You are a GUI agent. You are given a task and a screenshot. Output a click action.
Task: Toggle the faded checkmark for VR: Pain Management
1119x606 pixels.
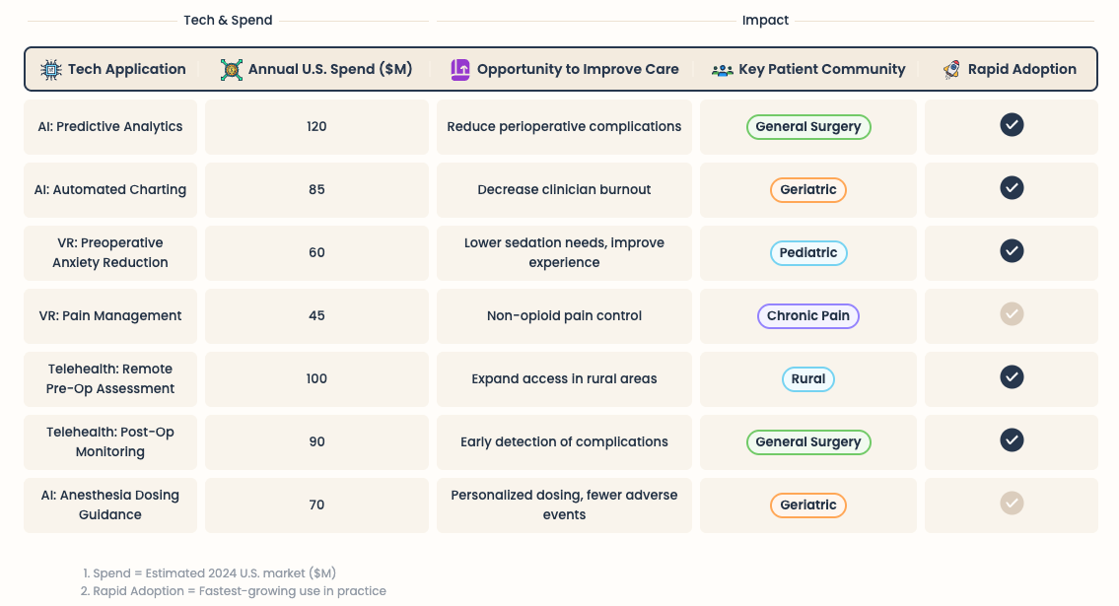[x=1012, y=314]
